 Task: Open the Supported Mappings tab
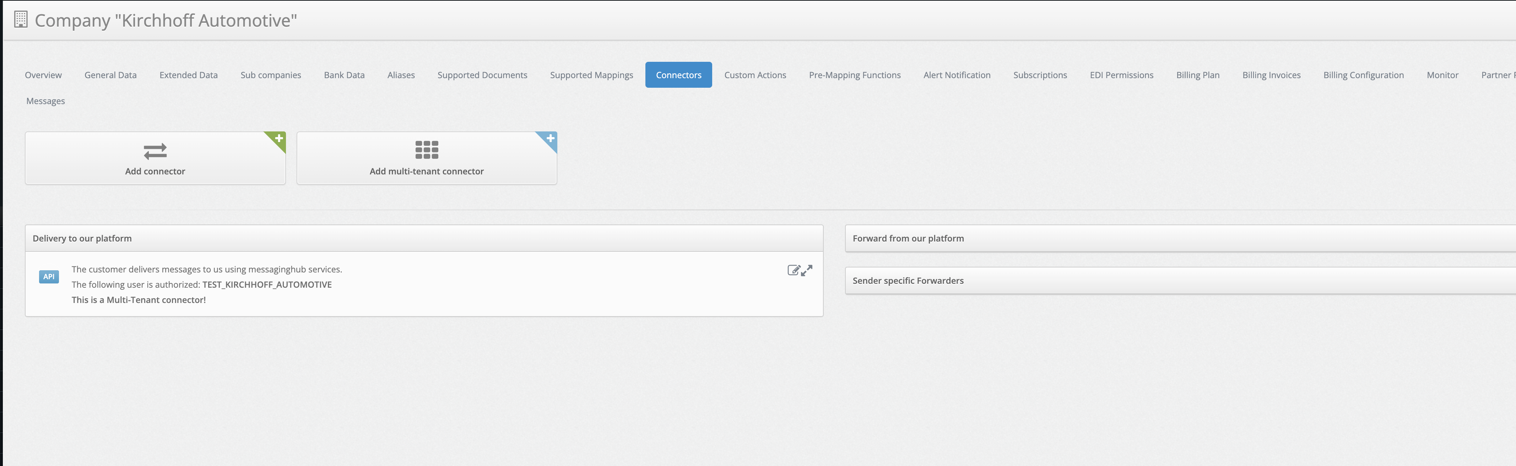point(591,75)
